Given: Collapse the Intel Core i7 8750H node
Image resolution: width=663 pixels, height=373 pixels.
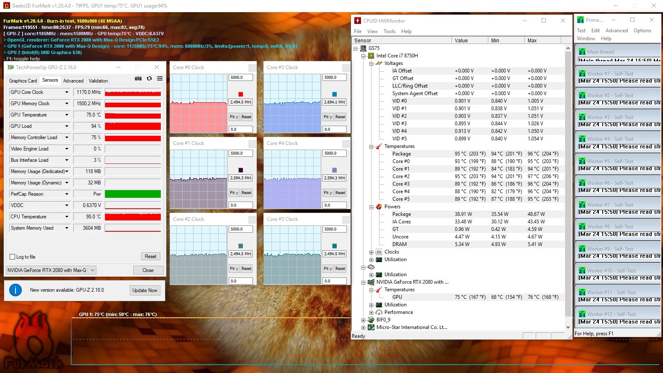Looking at the screenshot, I should tap(364, 56).
